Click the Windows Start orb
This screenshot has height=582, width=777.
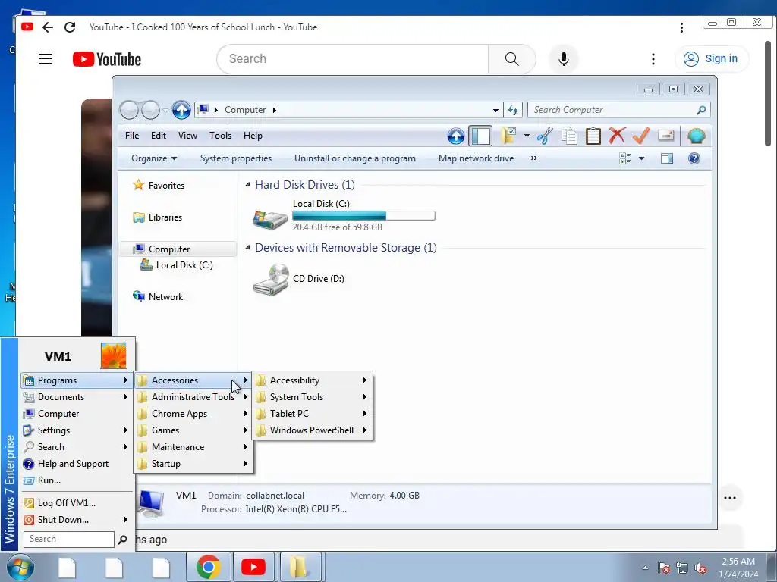coord(20,567)
